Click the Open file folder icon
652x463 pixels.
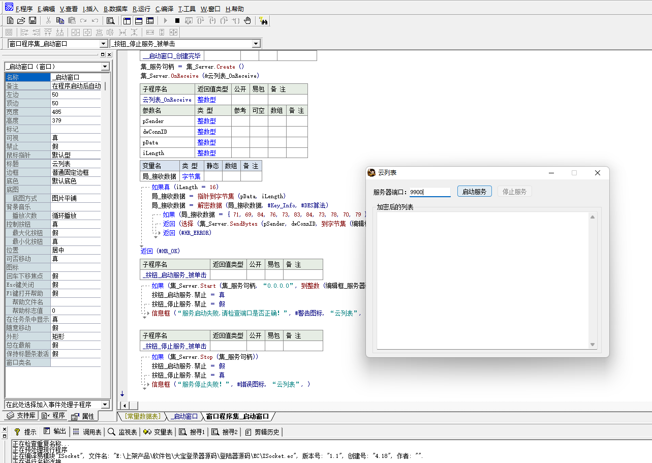click(x=21, y=21)
